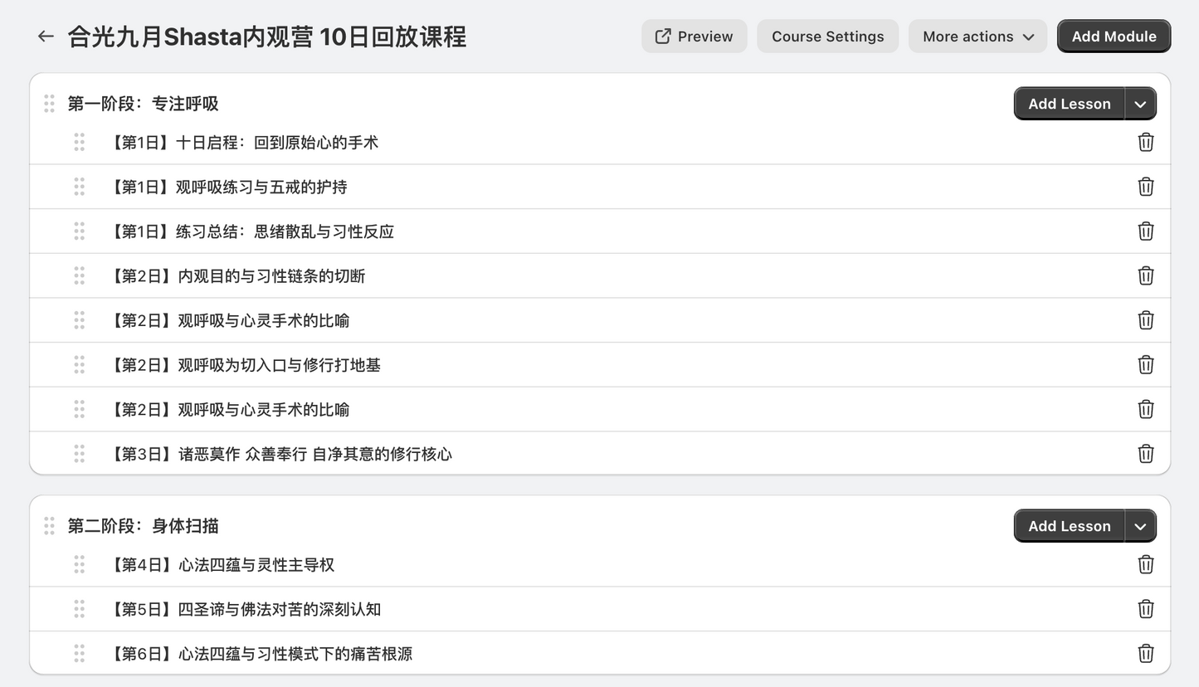Delete lesson 练习总结：思绪散乱与习性反应

(x=1146, y=231)
